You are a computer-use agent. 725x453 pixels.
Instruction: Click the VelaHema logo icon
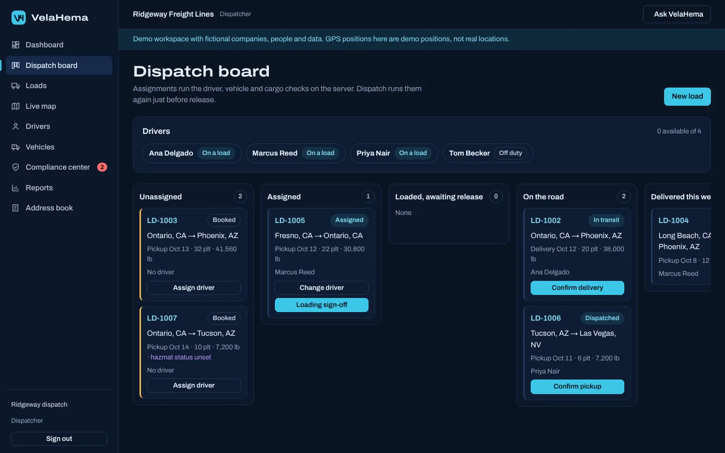click(x=19, y=18)
